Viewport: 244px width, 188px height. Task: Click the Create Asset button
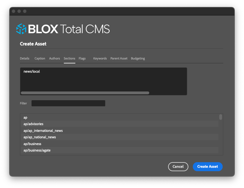pos(207,167)
